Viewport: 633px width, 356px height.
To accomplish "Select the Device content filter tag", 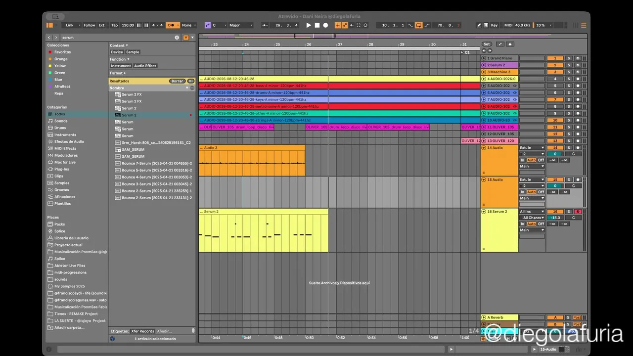I will (x=117, y=52).
